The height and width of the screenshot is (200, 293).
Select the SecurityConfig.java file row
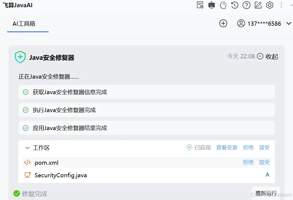coord(147,175)
